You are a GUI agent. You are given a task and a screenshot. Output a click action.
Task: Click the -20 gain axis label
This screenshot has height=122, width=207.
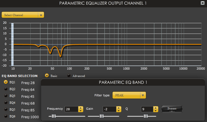point(4,66)
